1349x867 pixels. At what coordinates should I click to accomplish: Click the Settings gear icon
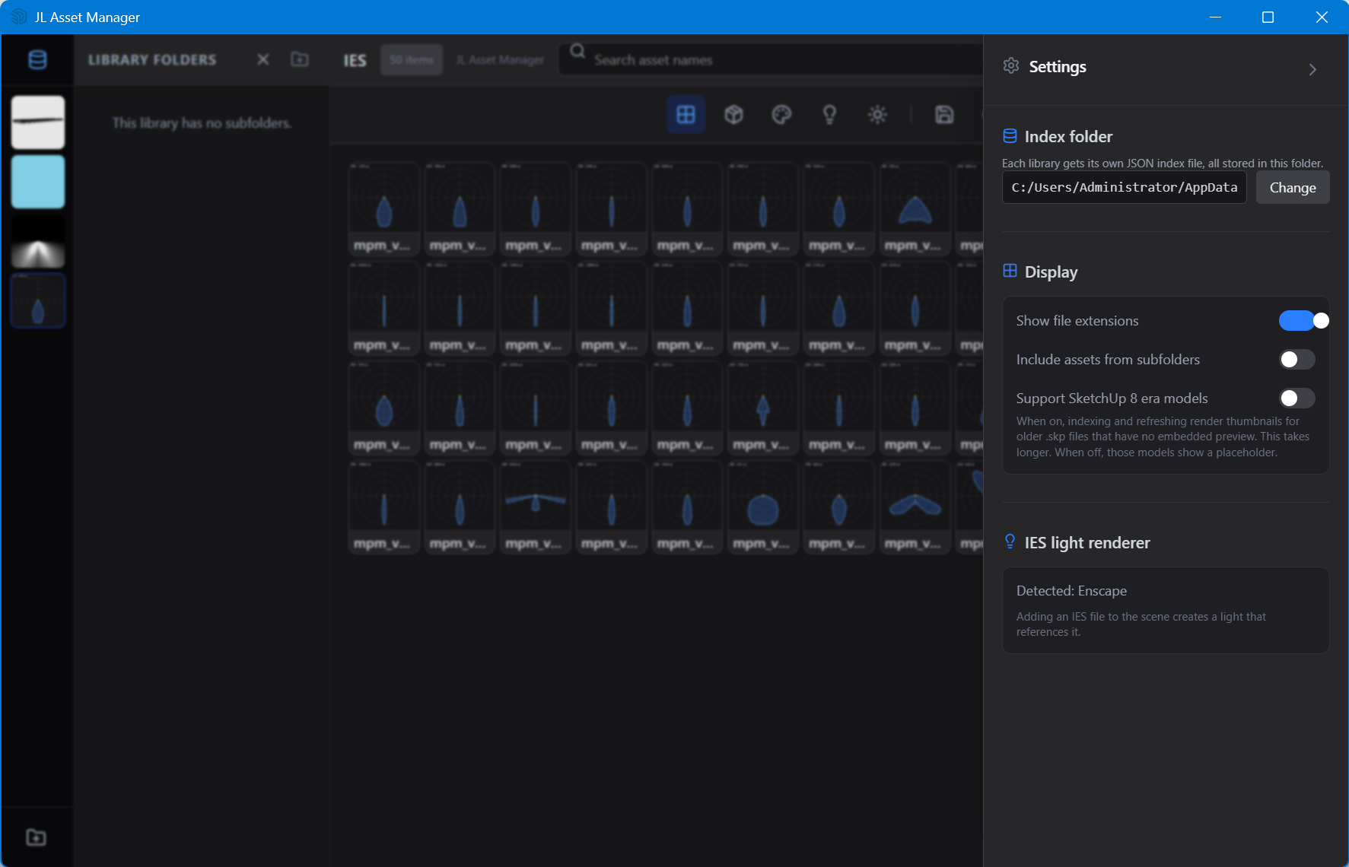pyautogui.click(x=1011, y=66)
